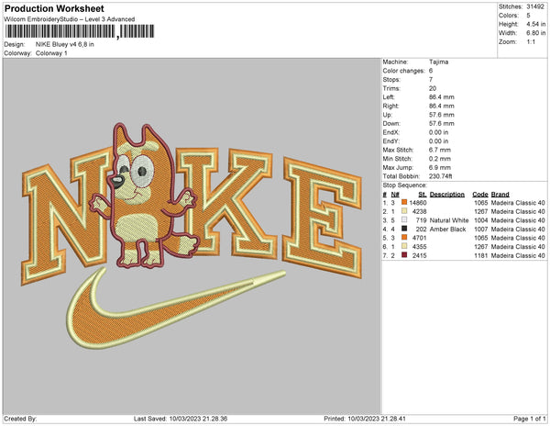Click the 'Stops:' label
The width and height of the screenshot is (550, 426).
point(391,79)
